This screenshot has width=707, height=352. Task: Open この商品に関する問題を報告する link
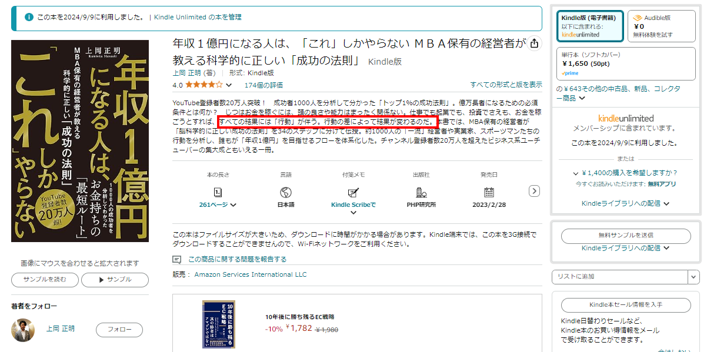[x=238, y=259]
